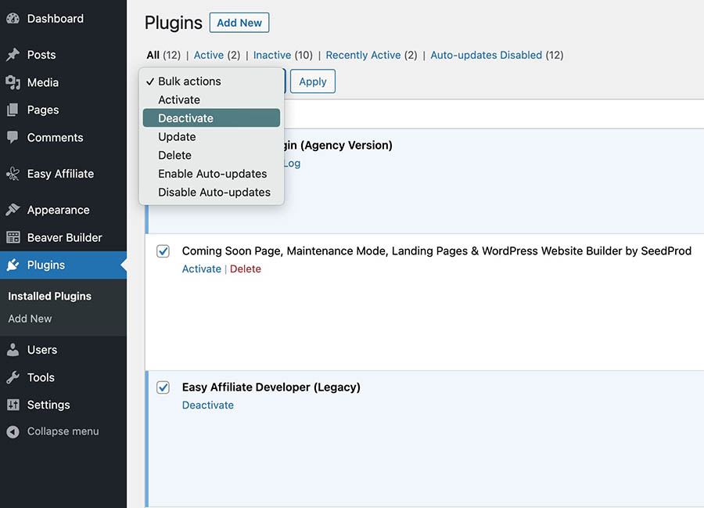Click the Tools wrench icon
The image size is (704, 508).
[x=13, y=377]
